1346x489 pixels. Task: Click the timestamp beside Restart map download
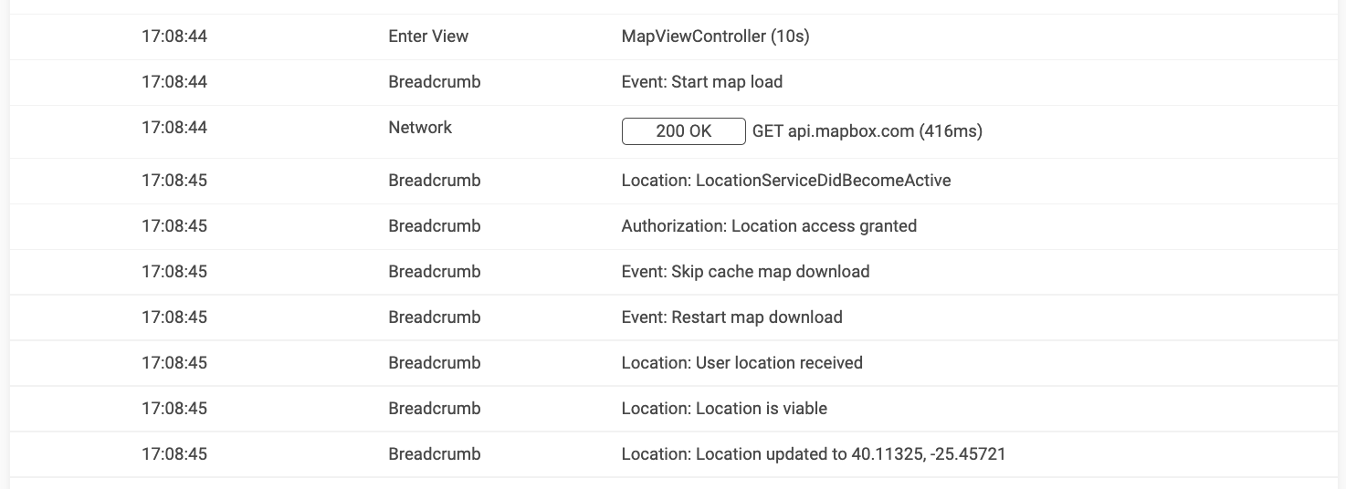[174, 317]
